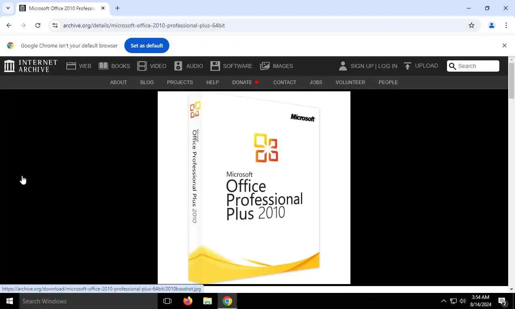The image size is (515, 309).
Task: Open the tab search dropdown
Action: (8, 8)
